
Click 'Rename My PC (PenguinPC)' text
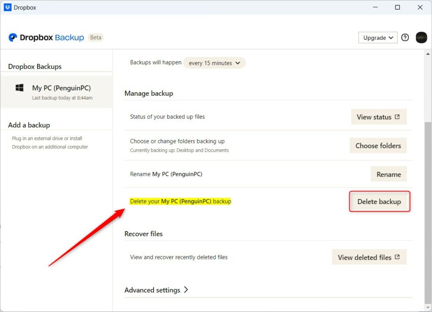[166, 174]
